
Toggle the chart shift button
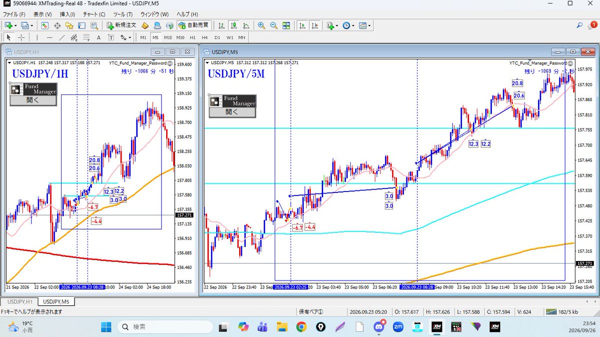pos(315,25)
